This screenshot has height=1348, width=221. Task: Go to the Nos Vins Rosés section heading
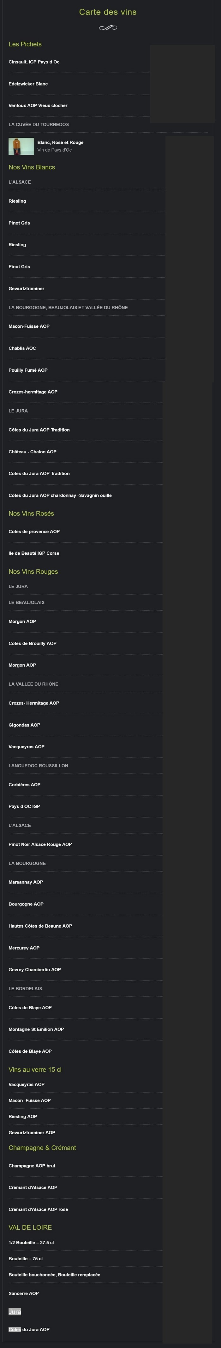(x=31, y=513)
